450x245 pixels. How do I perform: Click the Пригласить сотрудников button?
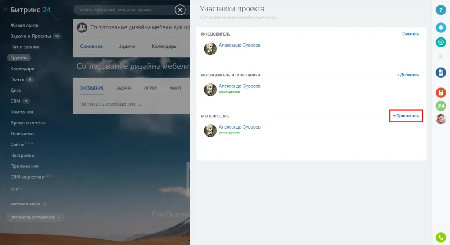tap(35, 217)
